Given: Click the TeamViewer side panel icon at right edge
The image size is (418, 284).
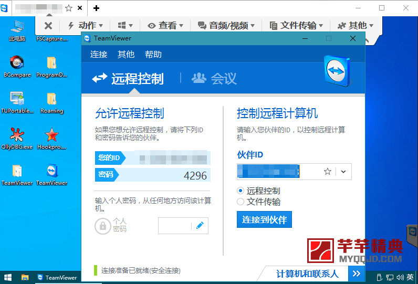Looking at the screenshot, I should tap(412, 233).
